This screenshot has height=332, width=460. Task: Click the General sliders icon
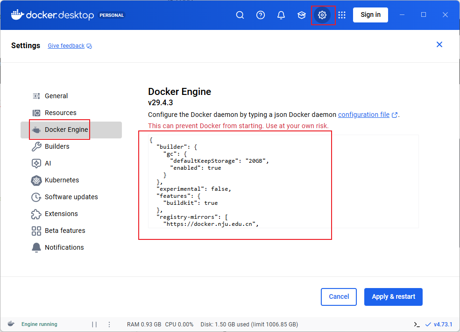pos(36,96)
